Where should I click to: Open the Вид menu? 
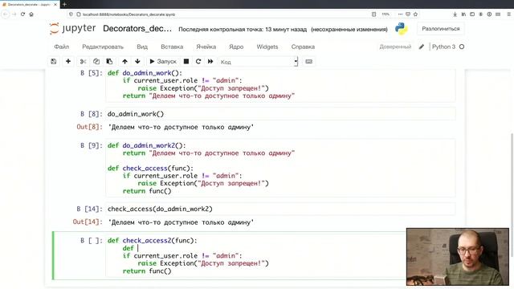coord(142,47)
